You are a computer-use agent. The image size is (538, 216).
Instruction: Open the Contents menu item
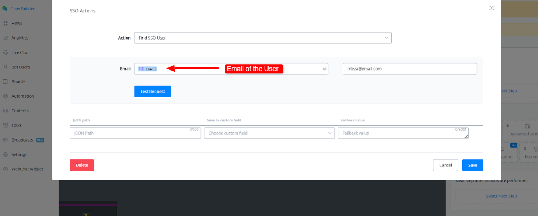point(20,111)
